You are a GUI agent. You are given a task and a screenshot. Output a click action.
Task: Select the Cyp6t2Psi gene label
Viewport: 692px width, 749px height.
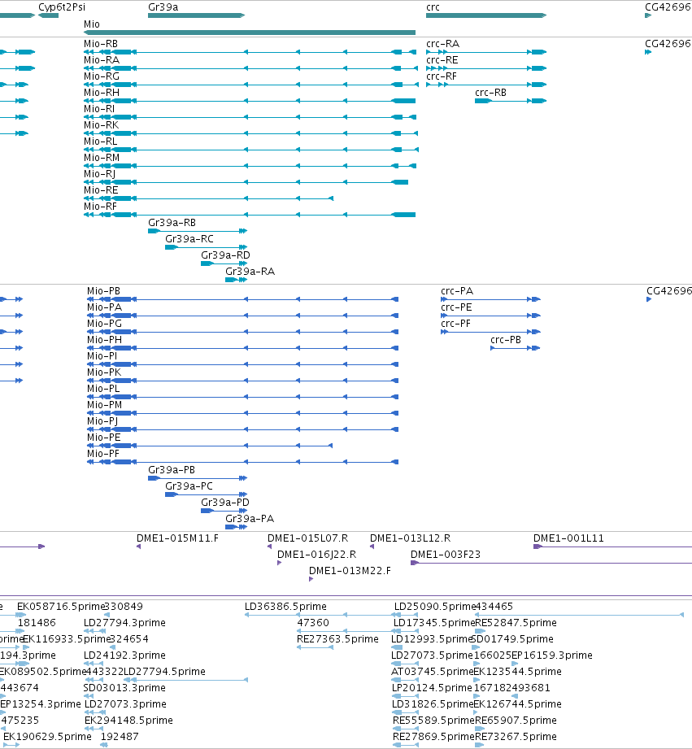[62, 7]
